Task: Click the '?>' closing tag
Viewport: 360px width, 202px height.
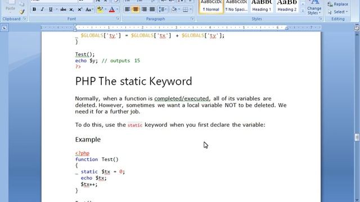Action: coord(78,67)
